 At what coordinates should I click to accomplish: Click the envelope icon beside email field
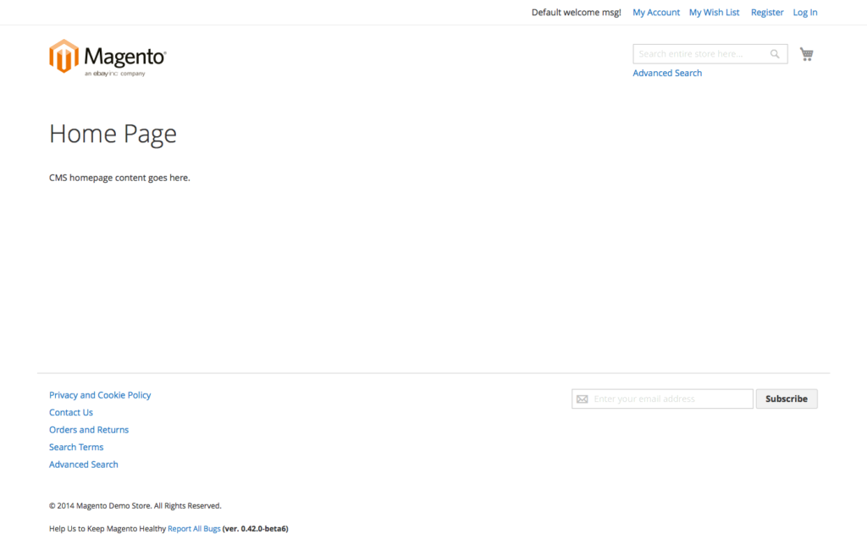pyautogui.click(x=582, y=398)
